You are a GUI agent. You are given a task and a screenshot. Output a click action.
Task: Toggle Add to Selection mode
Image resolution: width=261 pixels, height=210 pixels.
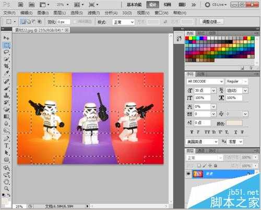[x=29, y=22]
